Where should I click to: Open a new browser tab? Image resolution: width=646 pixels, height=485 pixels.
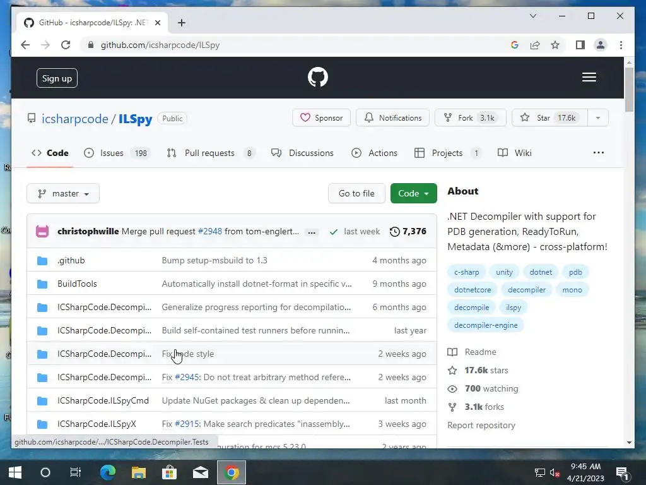pos(181,23)
